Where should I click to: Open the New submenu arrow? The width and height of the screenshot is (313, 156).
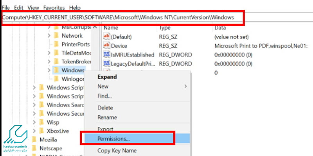(x=185, y=87)
